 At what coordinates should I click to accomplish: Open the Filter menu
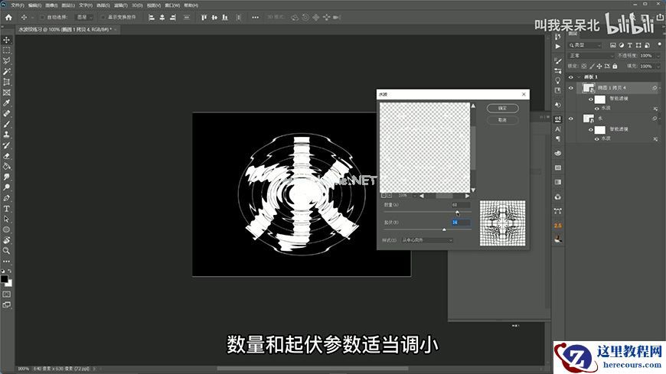(x=121, y=5)
